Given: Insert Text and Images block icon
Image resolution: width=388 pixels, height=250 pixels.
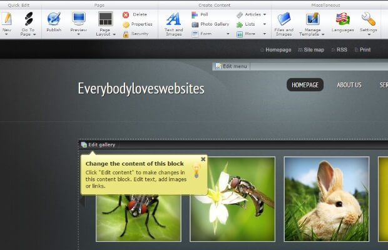Looking at the screenshot, I should point(173,19).
